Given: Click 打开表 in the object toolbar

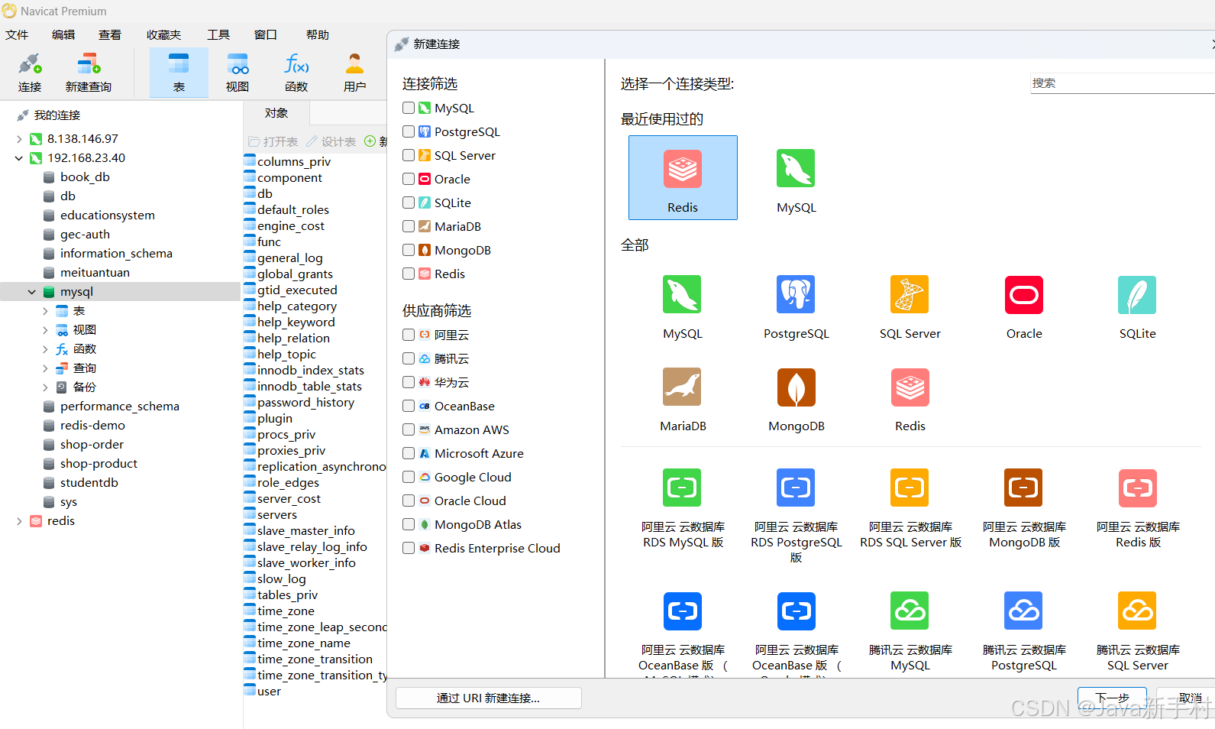Looking at the screenshot, I should click(x=273, y=141).
